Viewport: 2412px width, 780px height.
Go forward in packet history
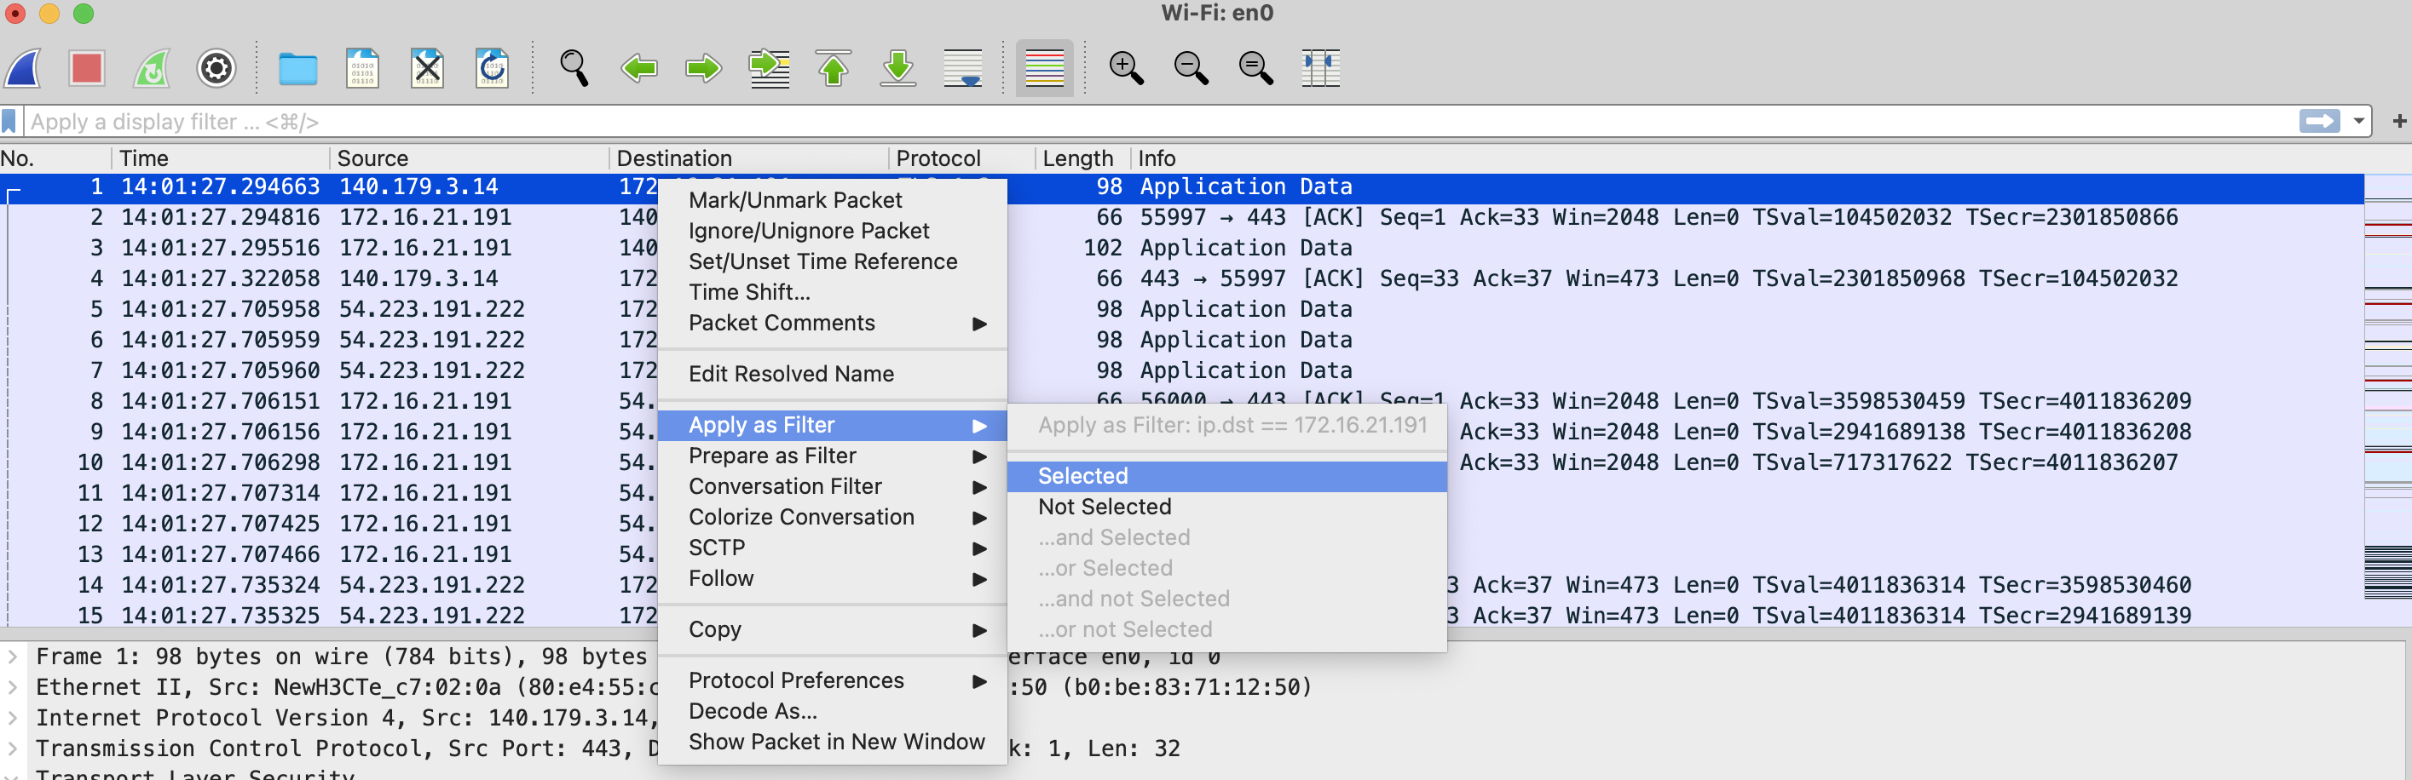(704, 67)
